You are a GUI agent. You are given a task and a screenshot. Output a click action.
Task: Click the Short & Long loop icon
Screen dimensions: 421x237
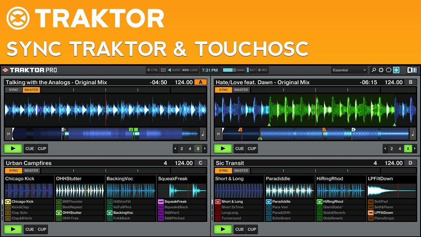click(x=218, y=201)
